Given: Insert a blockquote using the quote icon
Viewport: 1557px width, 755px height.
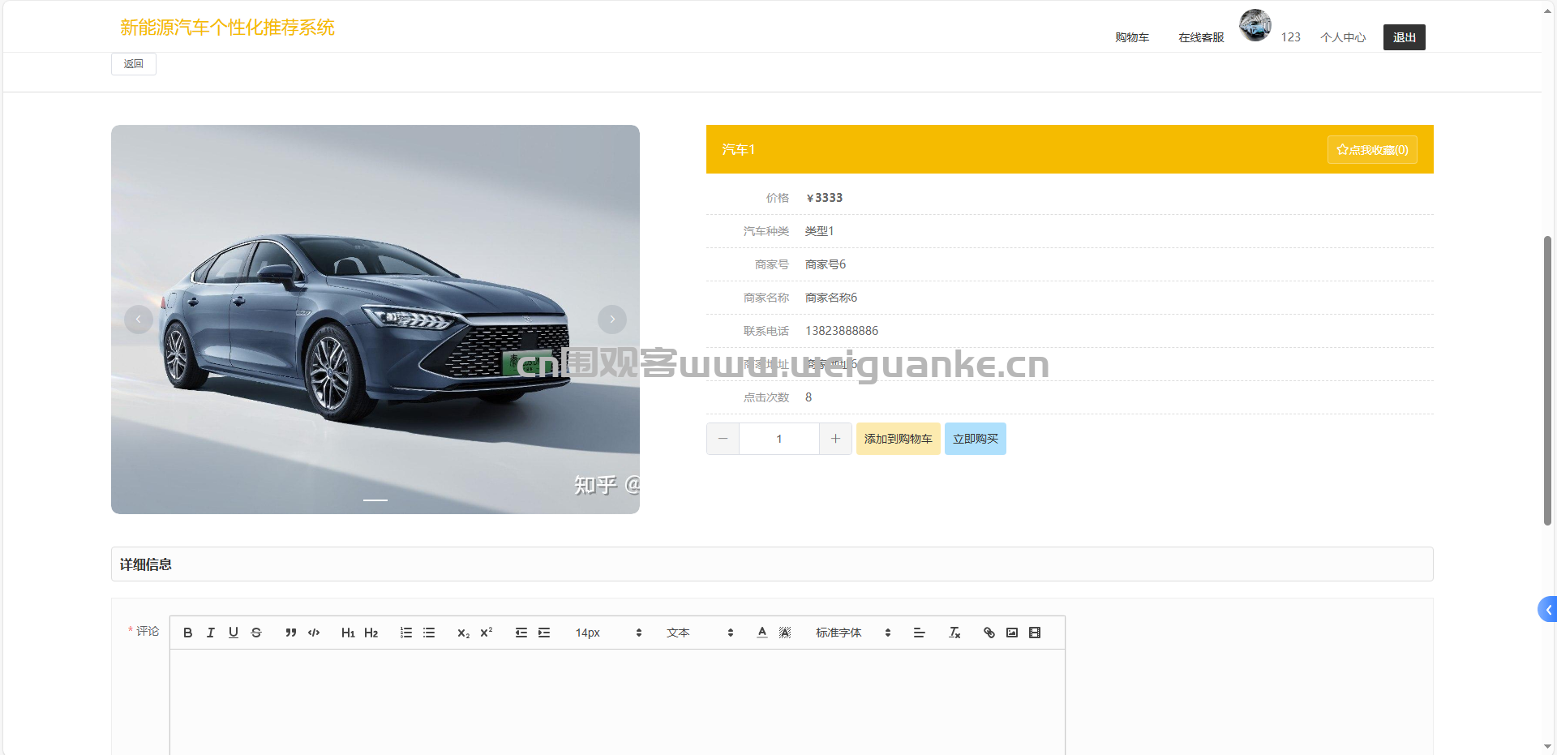Looking at the screenshot, I should point(290,633).
